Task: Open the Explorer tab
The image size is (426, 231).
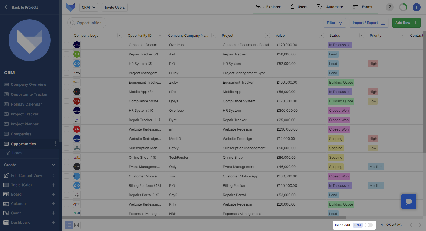Action: tap(268, 7)
